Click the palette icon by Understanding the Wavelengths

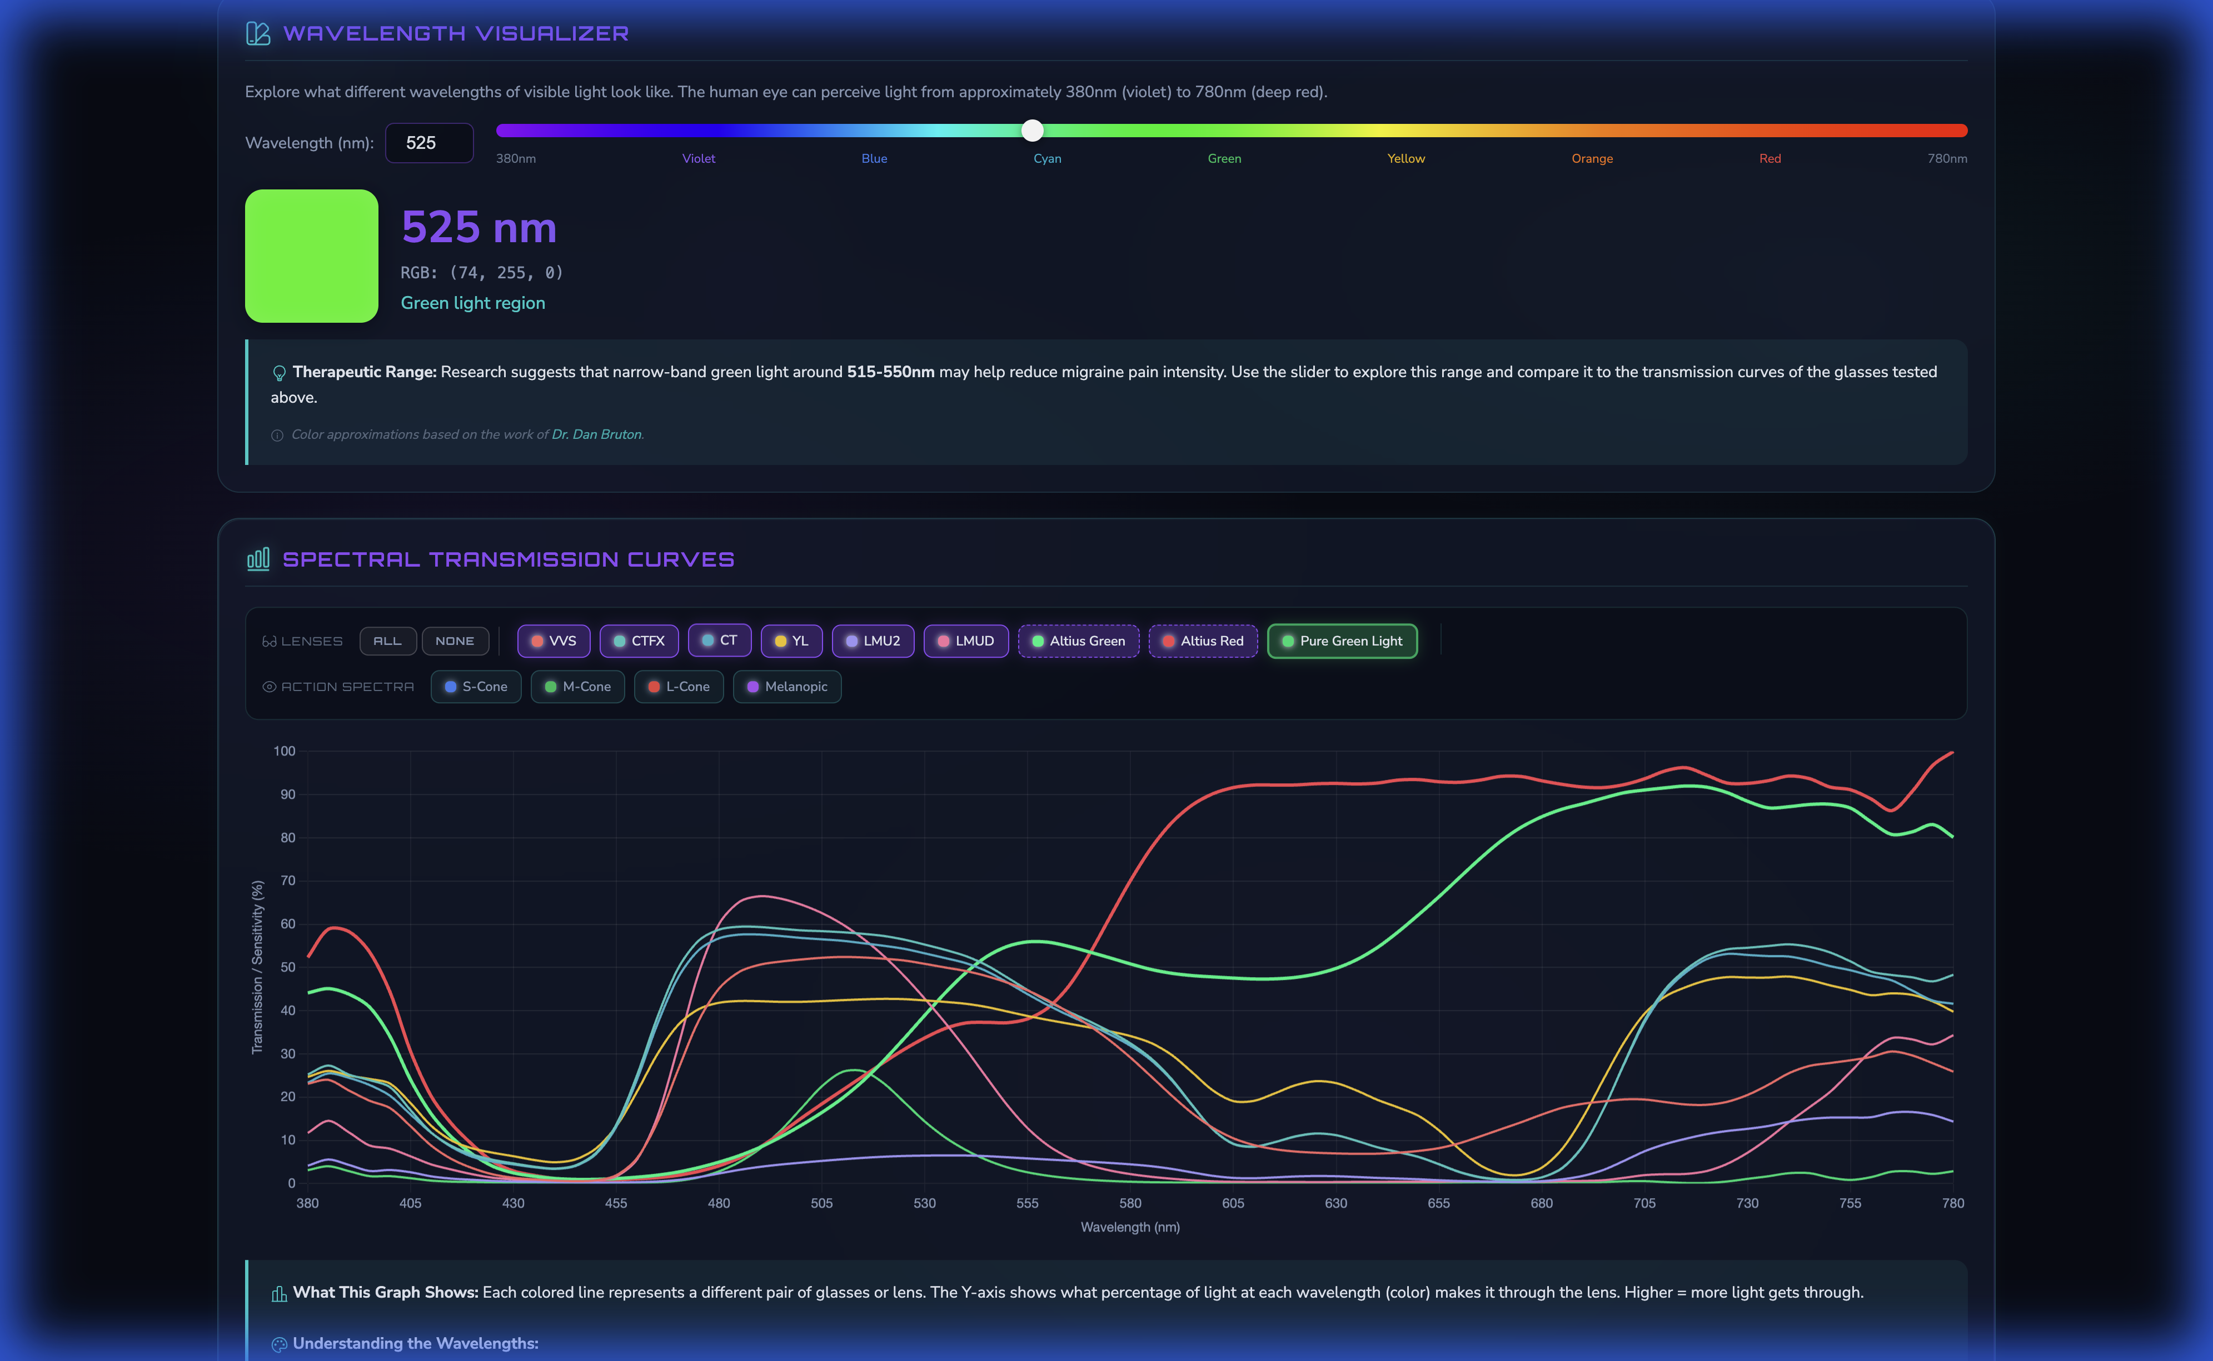pos(279,1344)
